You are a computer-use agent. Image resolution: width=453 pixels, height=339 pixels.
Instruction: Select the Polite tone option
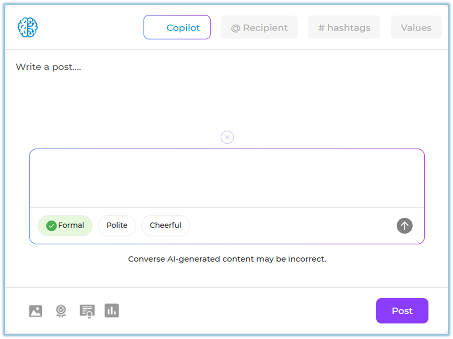point(117,226)
